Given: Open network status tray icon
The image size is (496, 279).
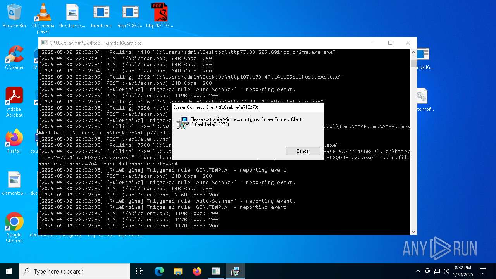Looking at the screenshot, I should [x=437, y=271].
